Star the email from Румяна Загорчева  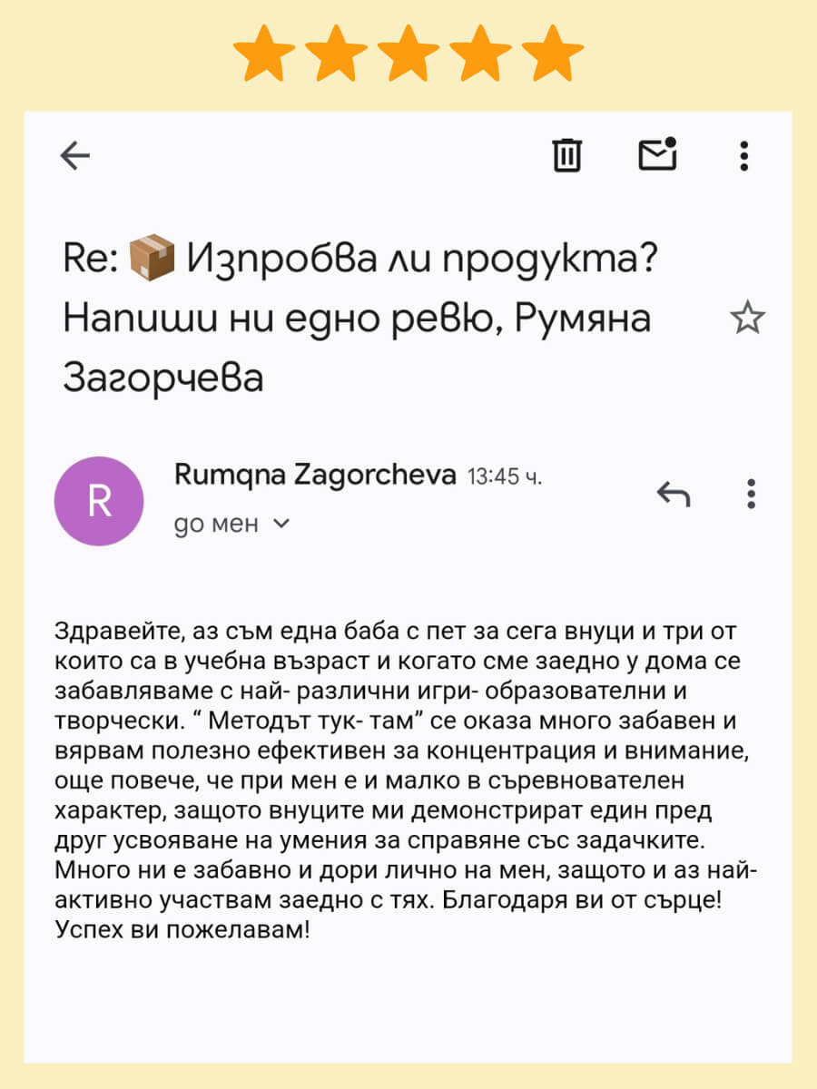click(747, 319)
